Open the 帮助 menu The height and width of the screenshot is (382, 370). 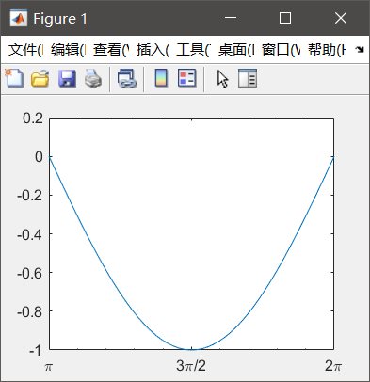pyautogui.click(x=327, y=50)
